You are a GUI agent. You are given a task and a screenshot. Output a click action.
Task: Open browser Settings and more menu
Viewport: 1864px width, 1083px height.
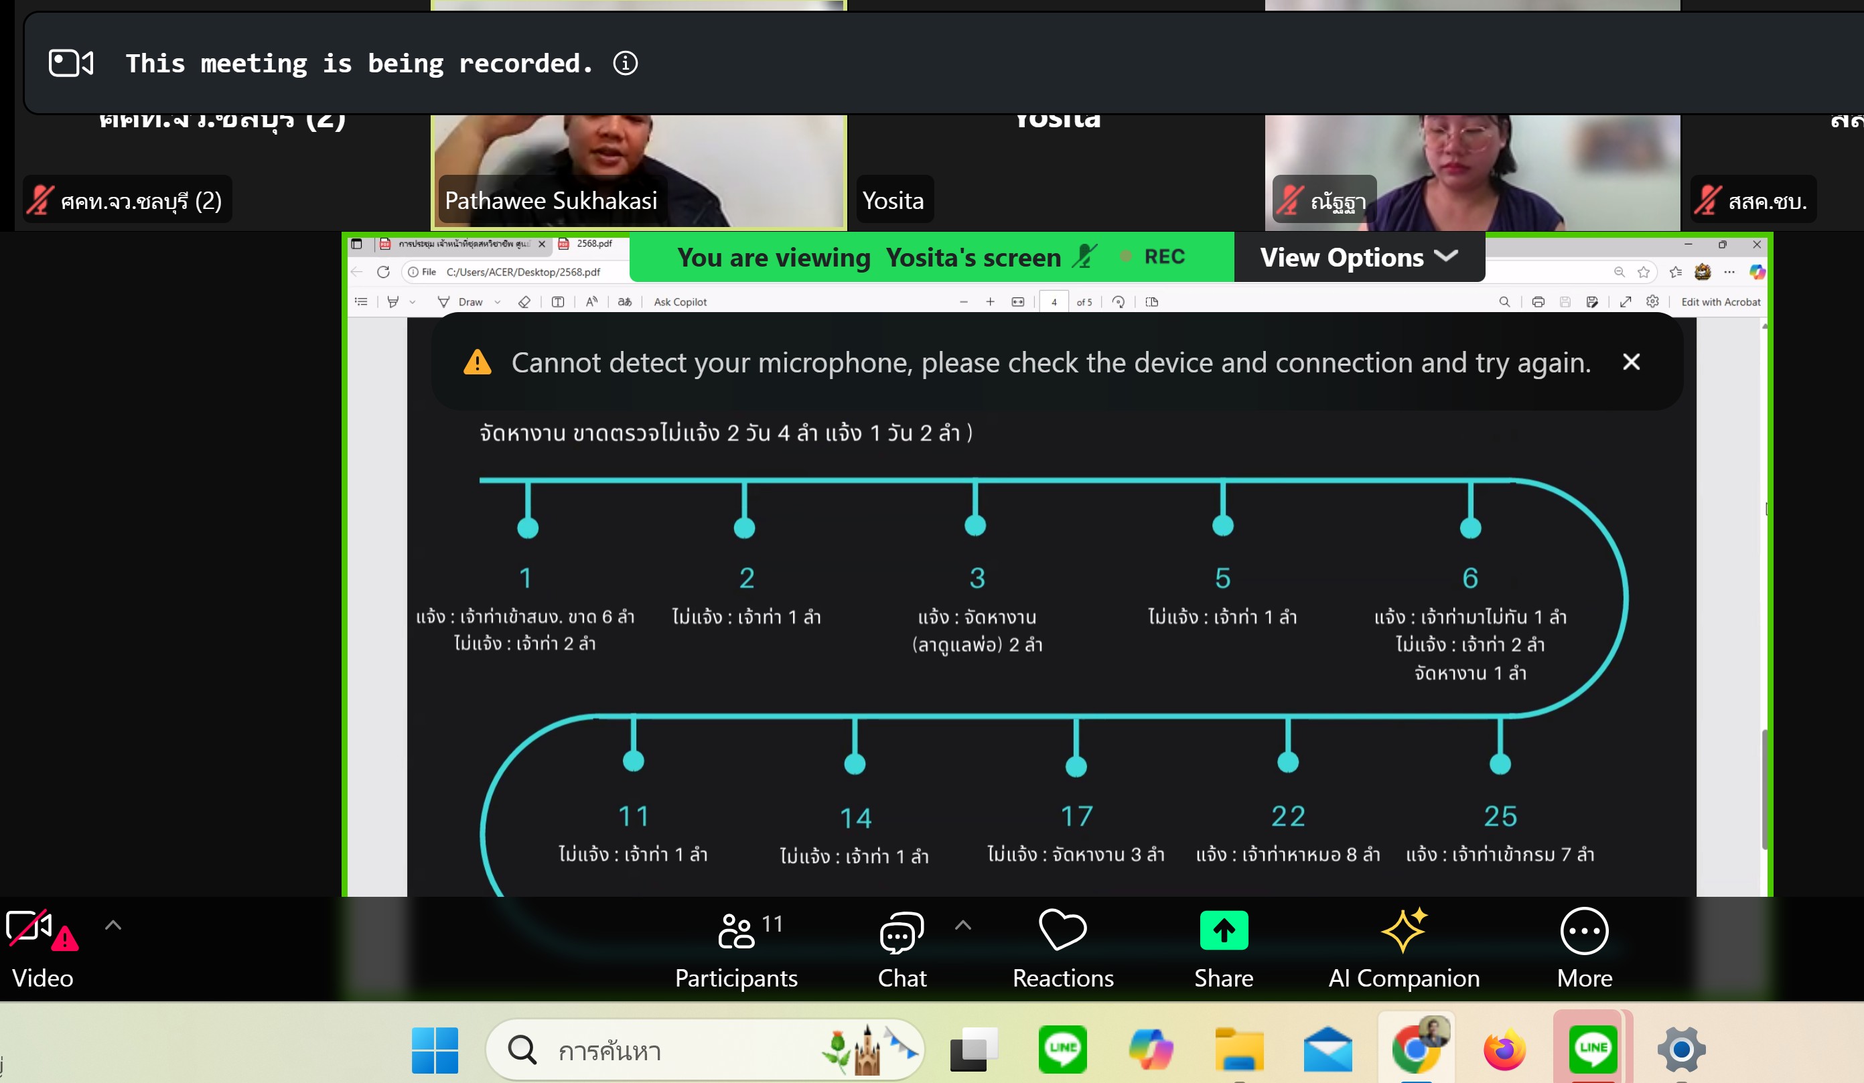click(x=1729, y=271)
